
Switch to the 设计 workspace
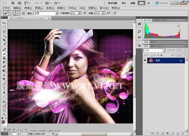tap(124, 3)
